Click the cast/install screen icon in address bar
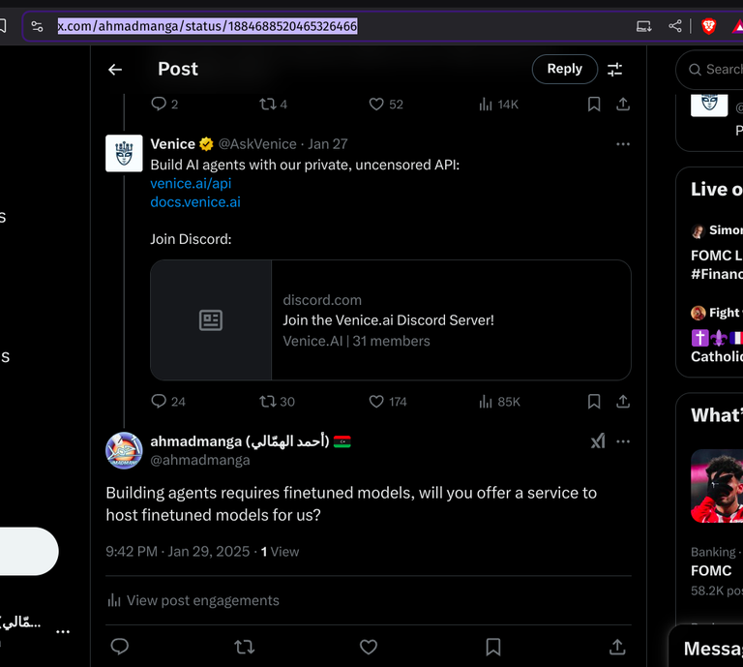This screenshot has height=667, width=743. (x=643, y=26)
